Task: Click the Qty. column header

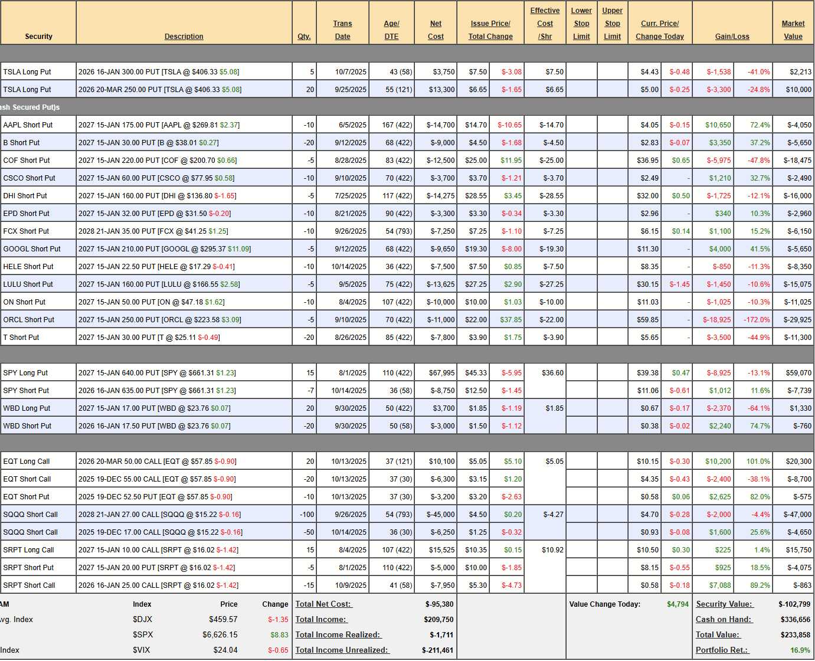Action: pyautogui.click(x=304, y=37)
